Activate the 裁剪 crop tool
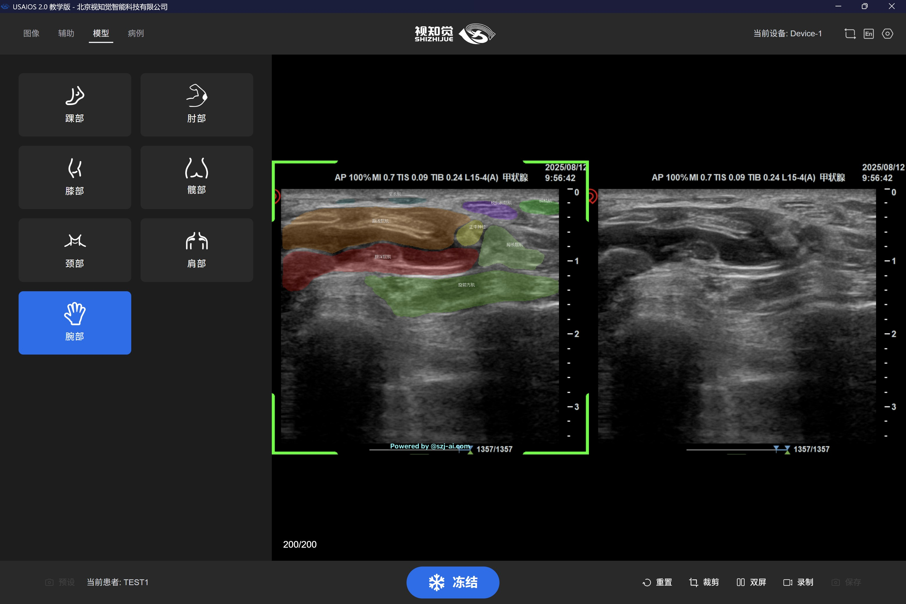The width and height of the screenshot is (906, 604). coord(704,582)
